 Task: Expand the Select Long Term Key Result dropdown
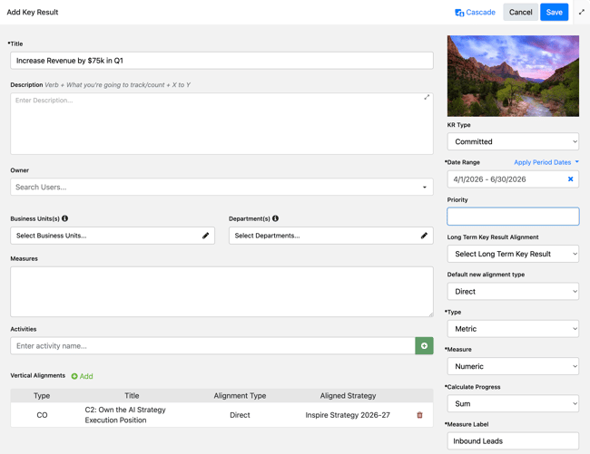(x=513, y=254)
